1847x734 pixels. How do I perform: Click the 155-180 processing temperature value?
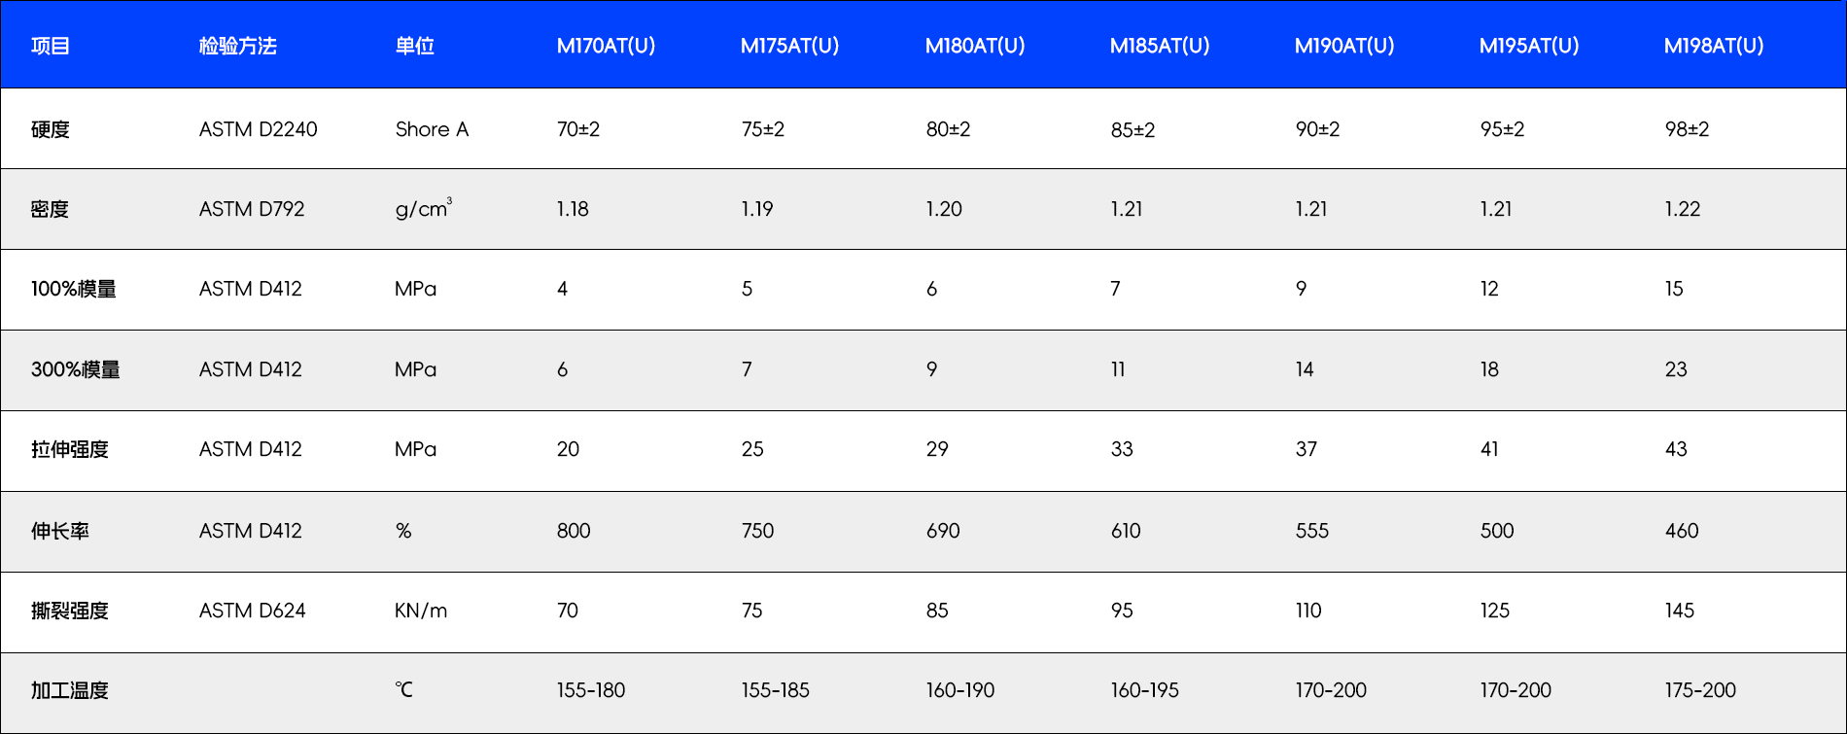[x=590, y=690]
